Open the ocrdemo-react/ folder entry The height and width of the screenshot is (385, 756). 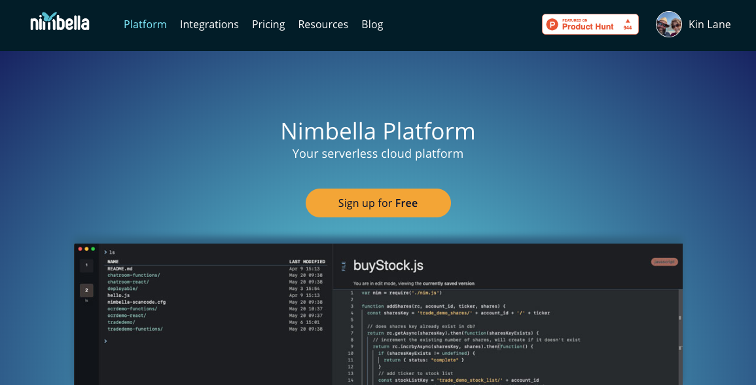point(127,316)
